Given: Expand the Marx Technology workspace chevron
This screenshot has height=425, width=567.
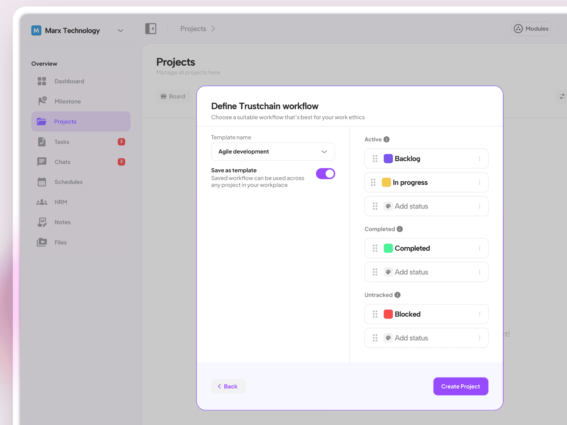Looking at the screenshot, I should pyautogui.click(x=120, y=30).
